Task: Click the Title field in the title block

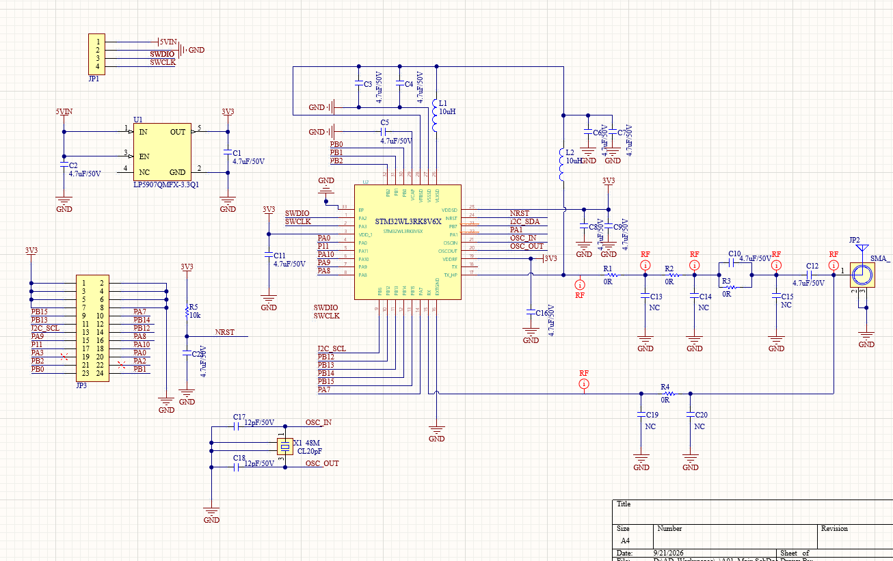Action: pos(624,504)
